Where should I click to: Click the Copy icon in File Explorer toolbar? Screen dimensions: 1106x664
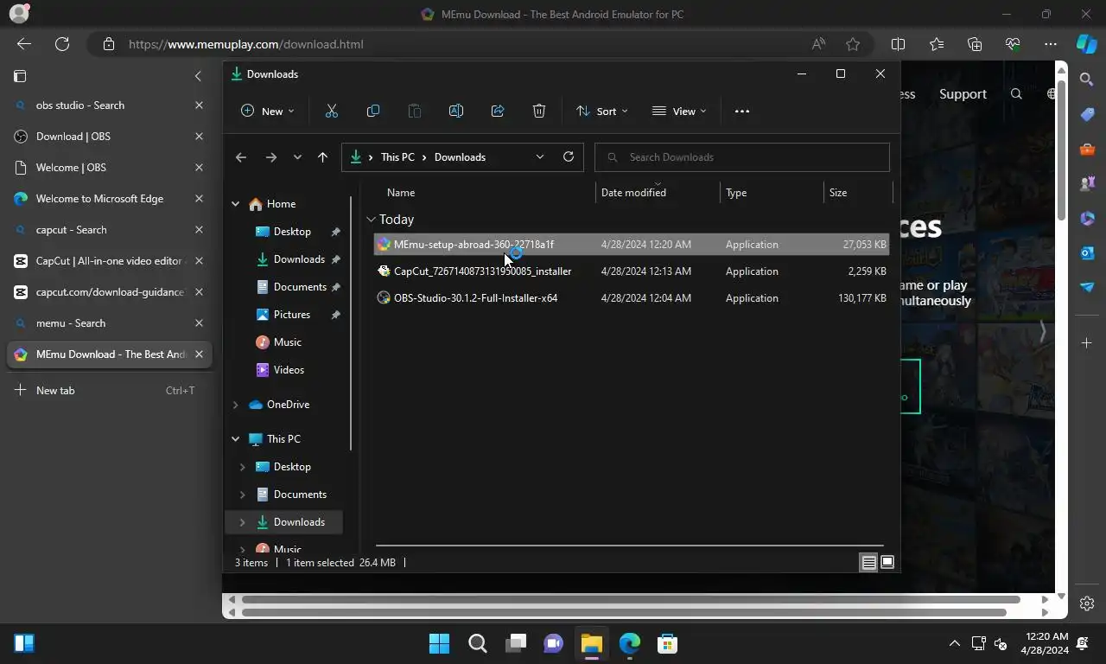pyautogui.click(x=373, y=111)
